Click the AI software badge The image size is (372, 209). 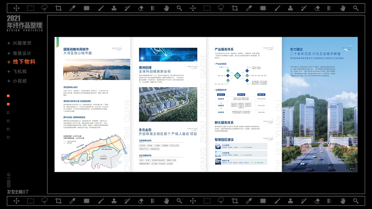(8, 112)
